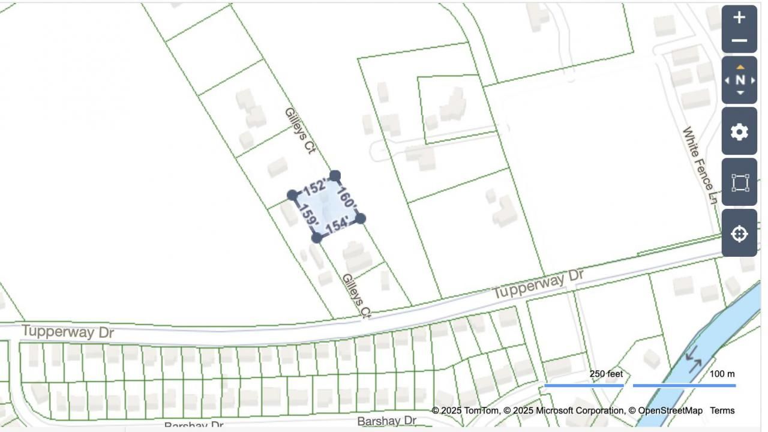The height and width of the screenshot is (432, 768).
Task: Select the top vertex of highlighted parcel
Action: click(x=335, y=175)
